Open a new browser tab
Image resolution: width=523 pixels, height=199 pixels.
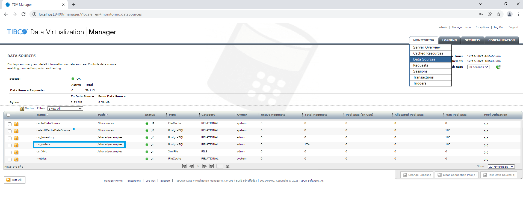pos(74,5)
